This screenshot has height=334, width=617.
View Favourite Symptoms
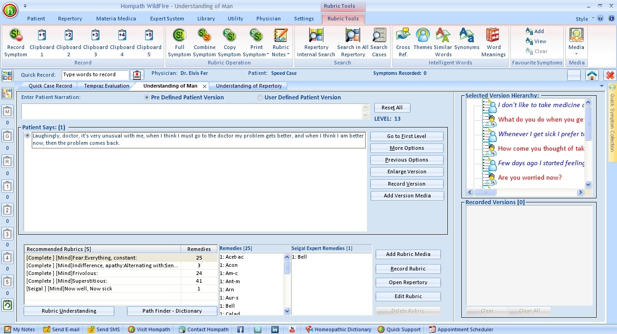point(536,41)
